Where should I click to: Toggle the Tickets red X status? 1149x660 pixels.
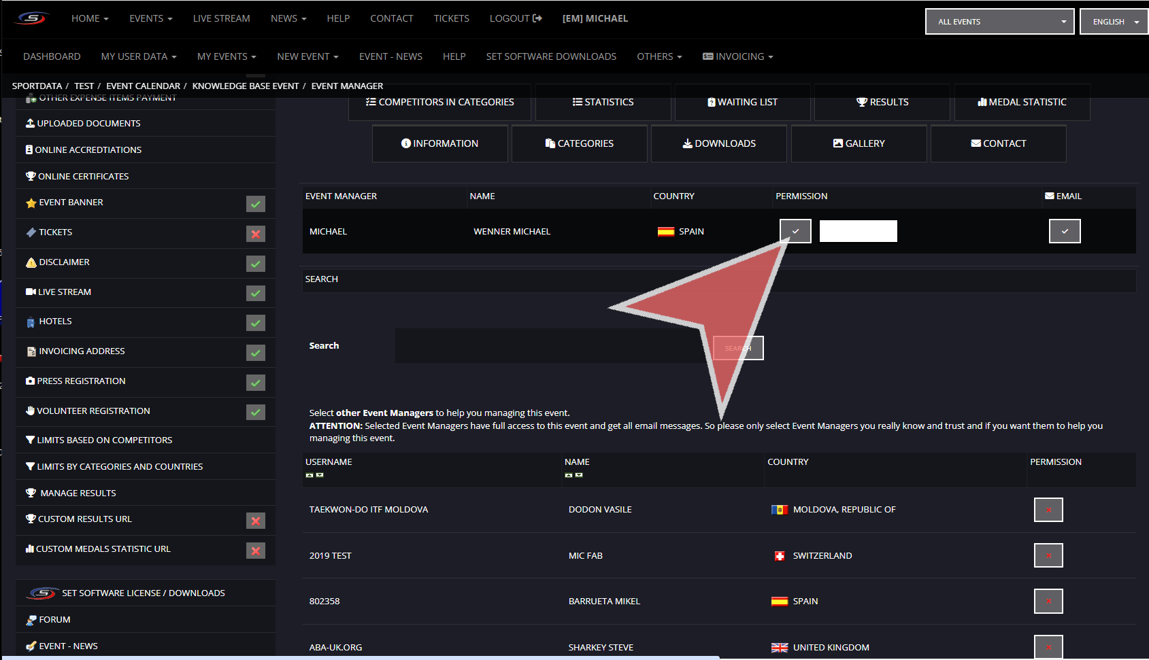[256, 234]
